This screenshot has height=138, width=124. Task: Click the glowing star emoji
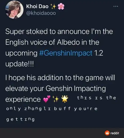[65, 99]
